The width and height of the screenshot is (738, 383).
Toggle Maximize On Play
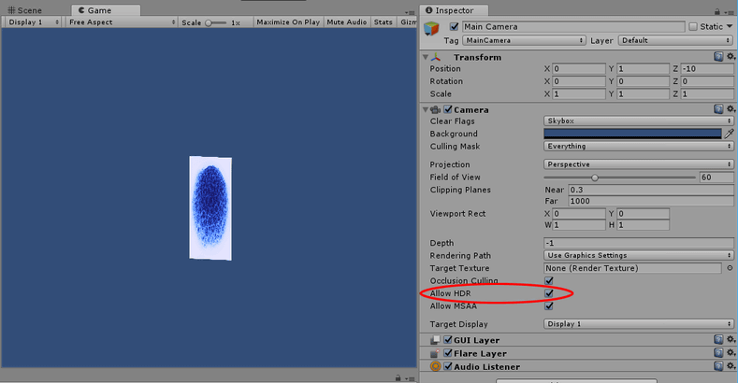288,22
